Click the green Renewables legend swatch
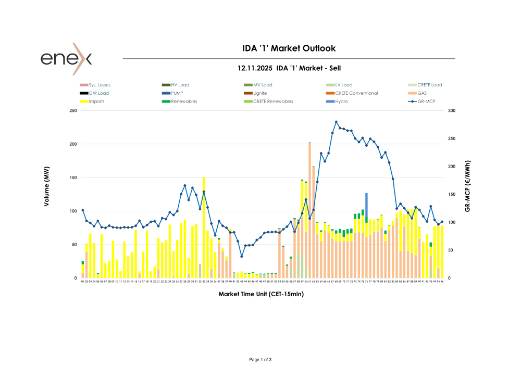 click(166, 101)
